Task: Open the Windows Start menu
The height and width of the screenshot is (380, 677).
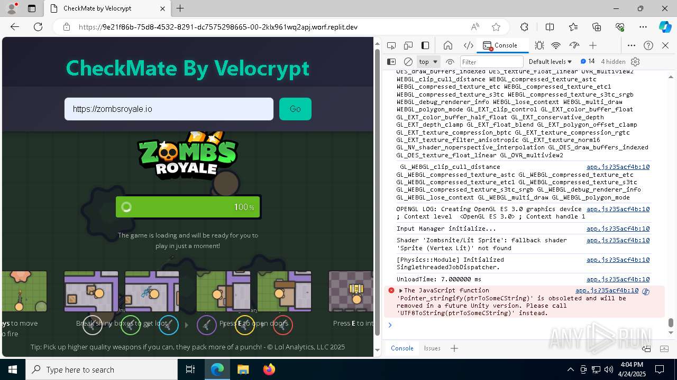Action: (x=13, y=369)
